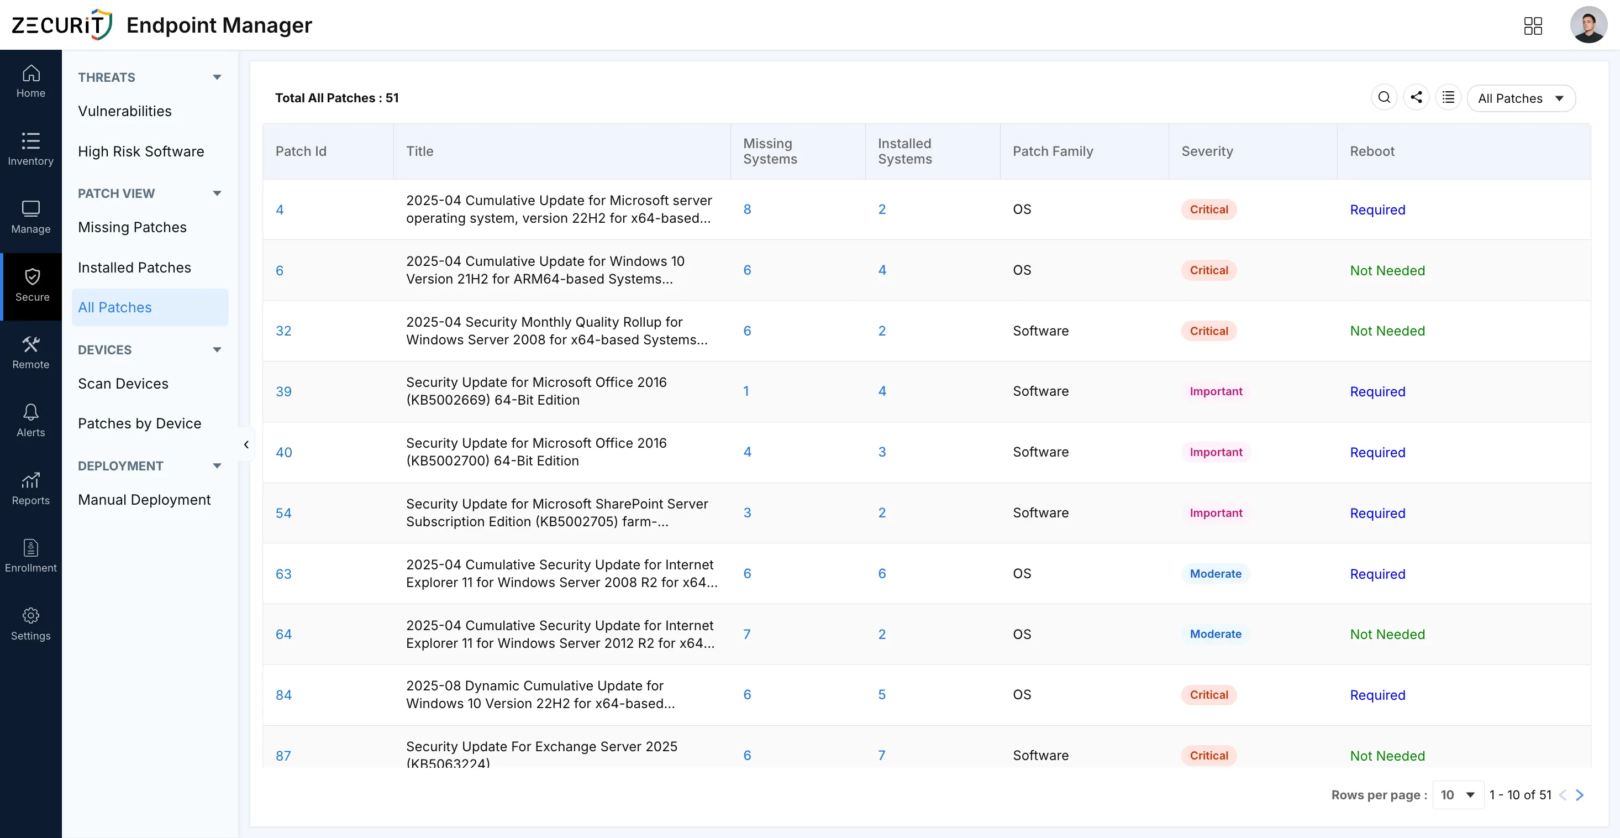Click the share icon above table
The width and height of the screenshot is (1620, 838).
(x=1416, y=97)
